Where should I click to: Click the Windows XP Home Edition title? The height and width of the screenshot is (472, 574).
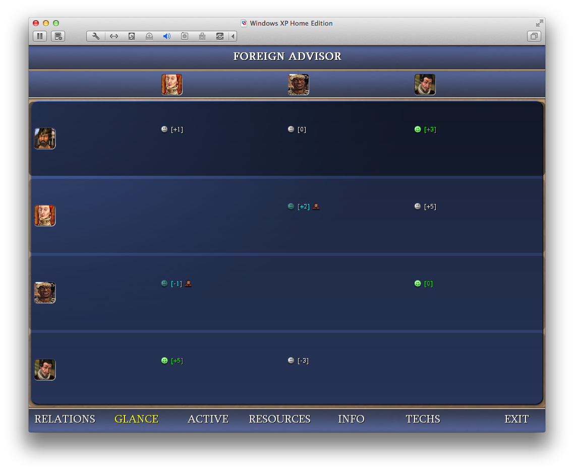[x=292, y=23]
